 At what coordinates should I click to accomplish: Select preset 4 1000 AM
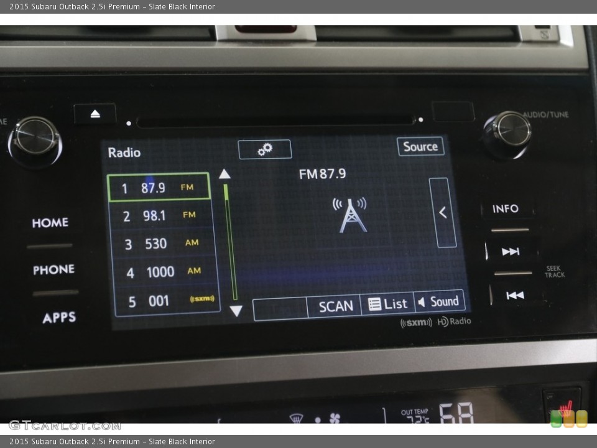(165, 272)
